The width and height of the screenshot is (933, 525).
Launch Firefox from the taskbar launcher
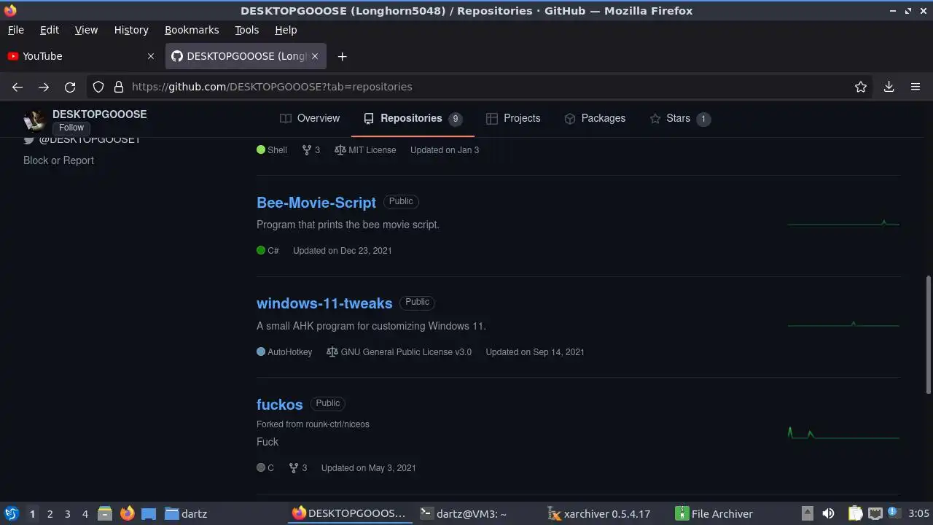click(x=127, y=514)
